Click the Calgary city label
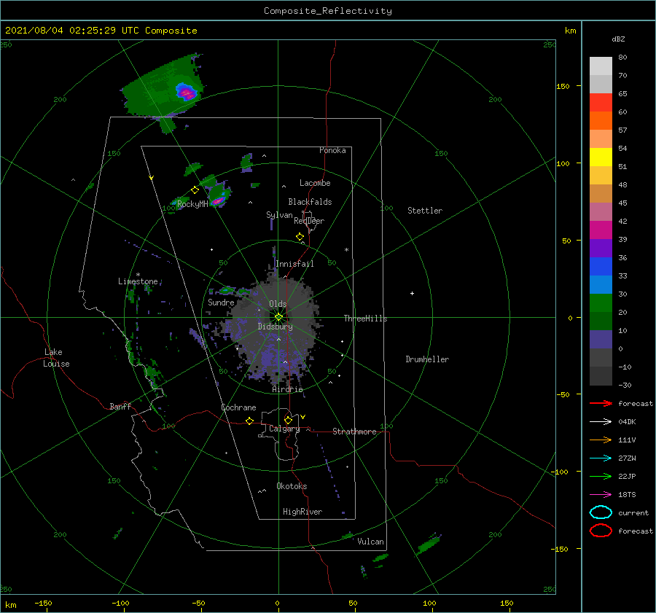 point(284,429)
